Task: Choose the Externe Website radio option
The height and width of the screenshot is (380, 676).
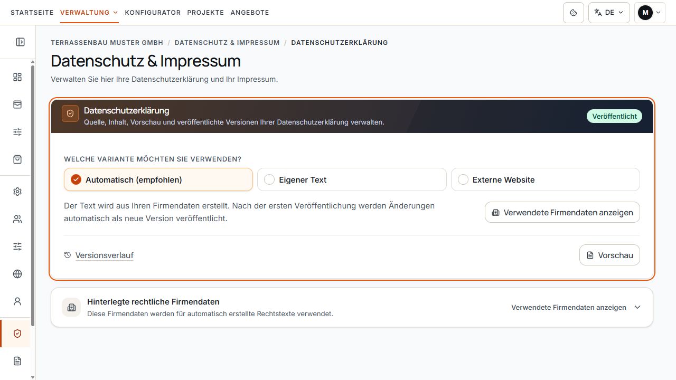Action: click(x=546, y=179)
